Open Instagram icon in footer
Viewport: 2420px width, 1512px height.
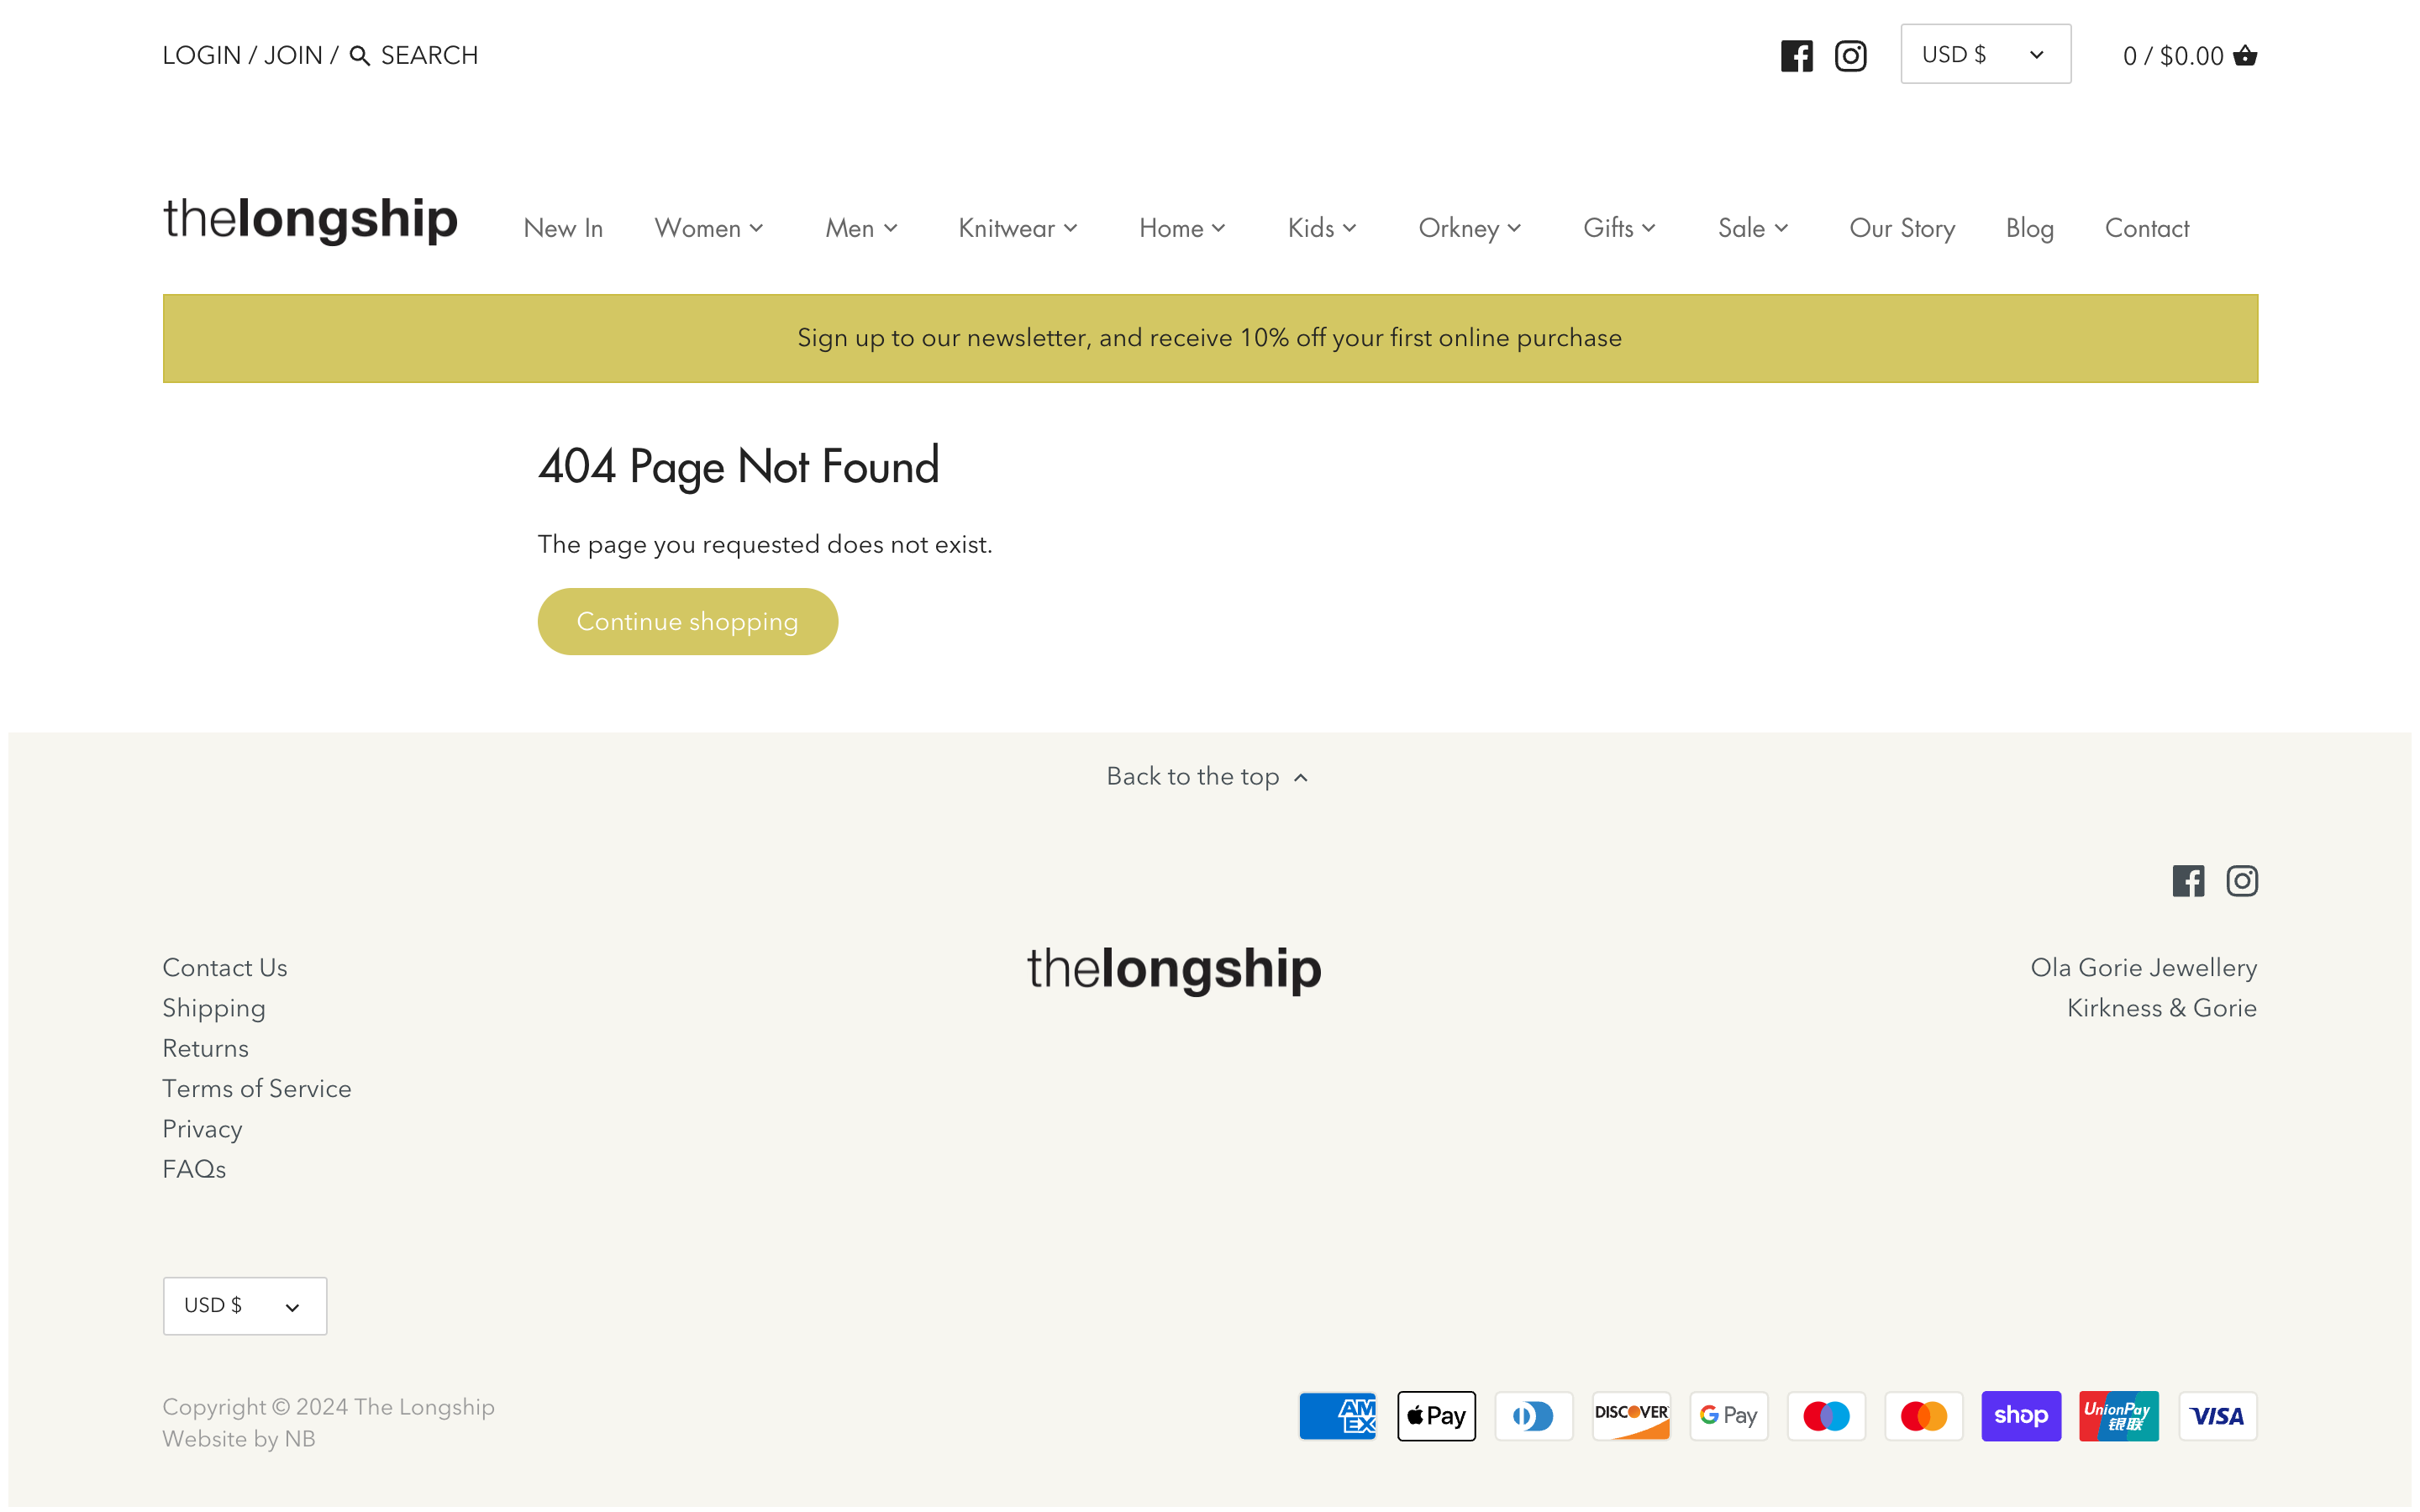point(2241,881)
